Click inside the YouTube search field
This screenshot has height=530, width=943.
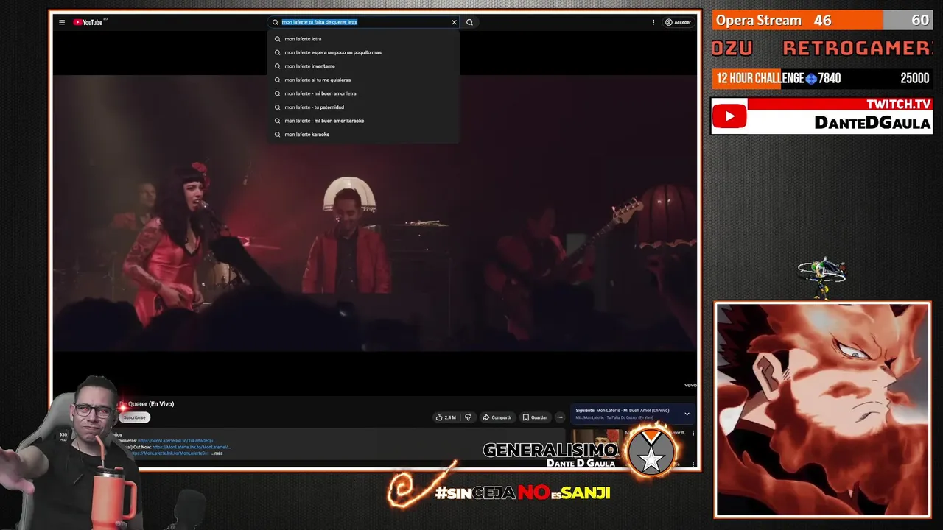point(364,22)
